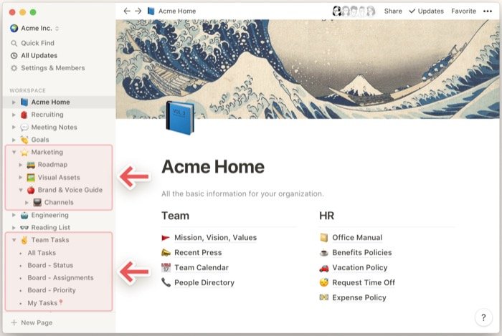The height and width of the screenshot is (336, 502).
Task: Collapse the Marketing section
Action: click(14, 153)
